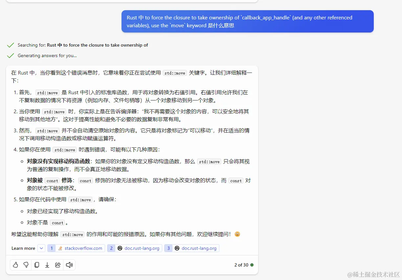
Task: Give the answer a thumbs down
Action: pos(26,265)
